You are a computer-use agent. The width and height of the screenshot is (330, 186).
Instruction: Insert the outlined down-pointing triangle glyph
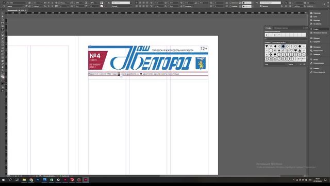pos(271,46)
